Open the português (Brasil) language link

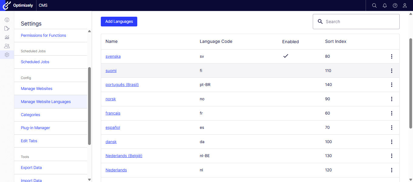(122, 84)
